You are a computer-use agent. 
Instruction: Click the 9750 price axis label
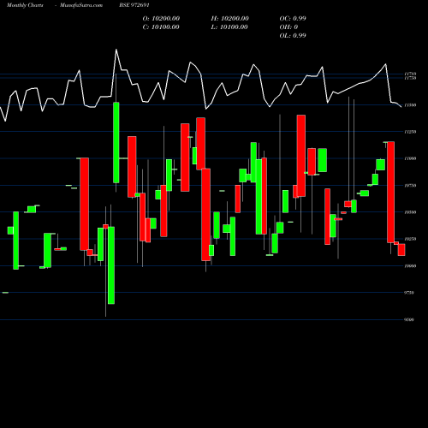[409, 293]
